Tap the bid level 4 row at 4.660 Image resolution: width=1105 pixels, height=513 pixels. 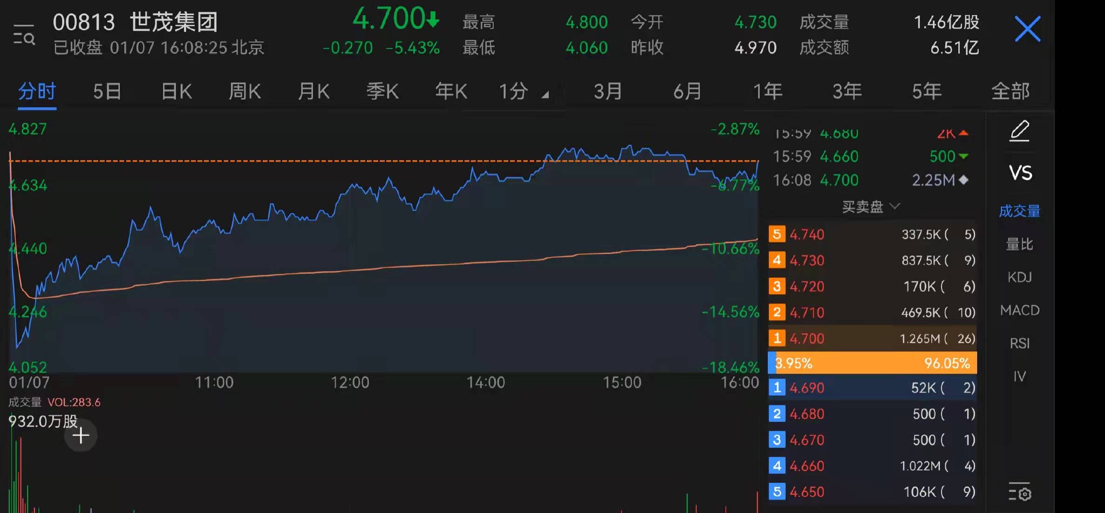tap(872, 466)
